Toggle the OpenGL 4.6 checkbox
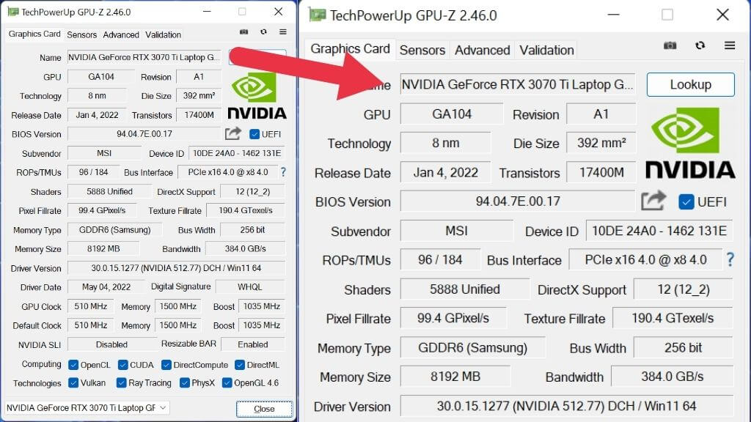This screenshot has width=751, height=422. click(x=227, y=382)
